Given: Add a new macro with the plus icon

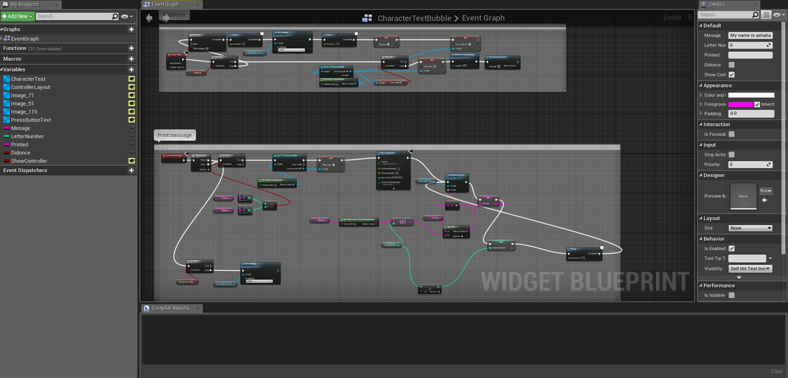Looking at the screenshot, I should [131, 59].
